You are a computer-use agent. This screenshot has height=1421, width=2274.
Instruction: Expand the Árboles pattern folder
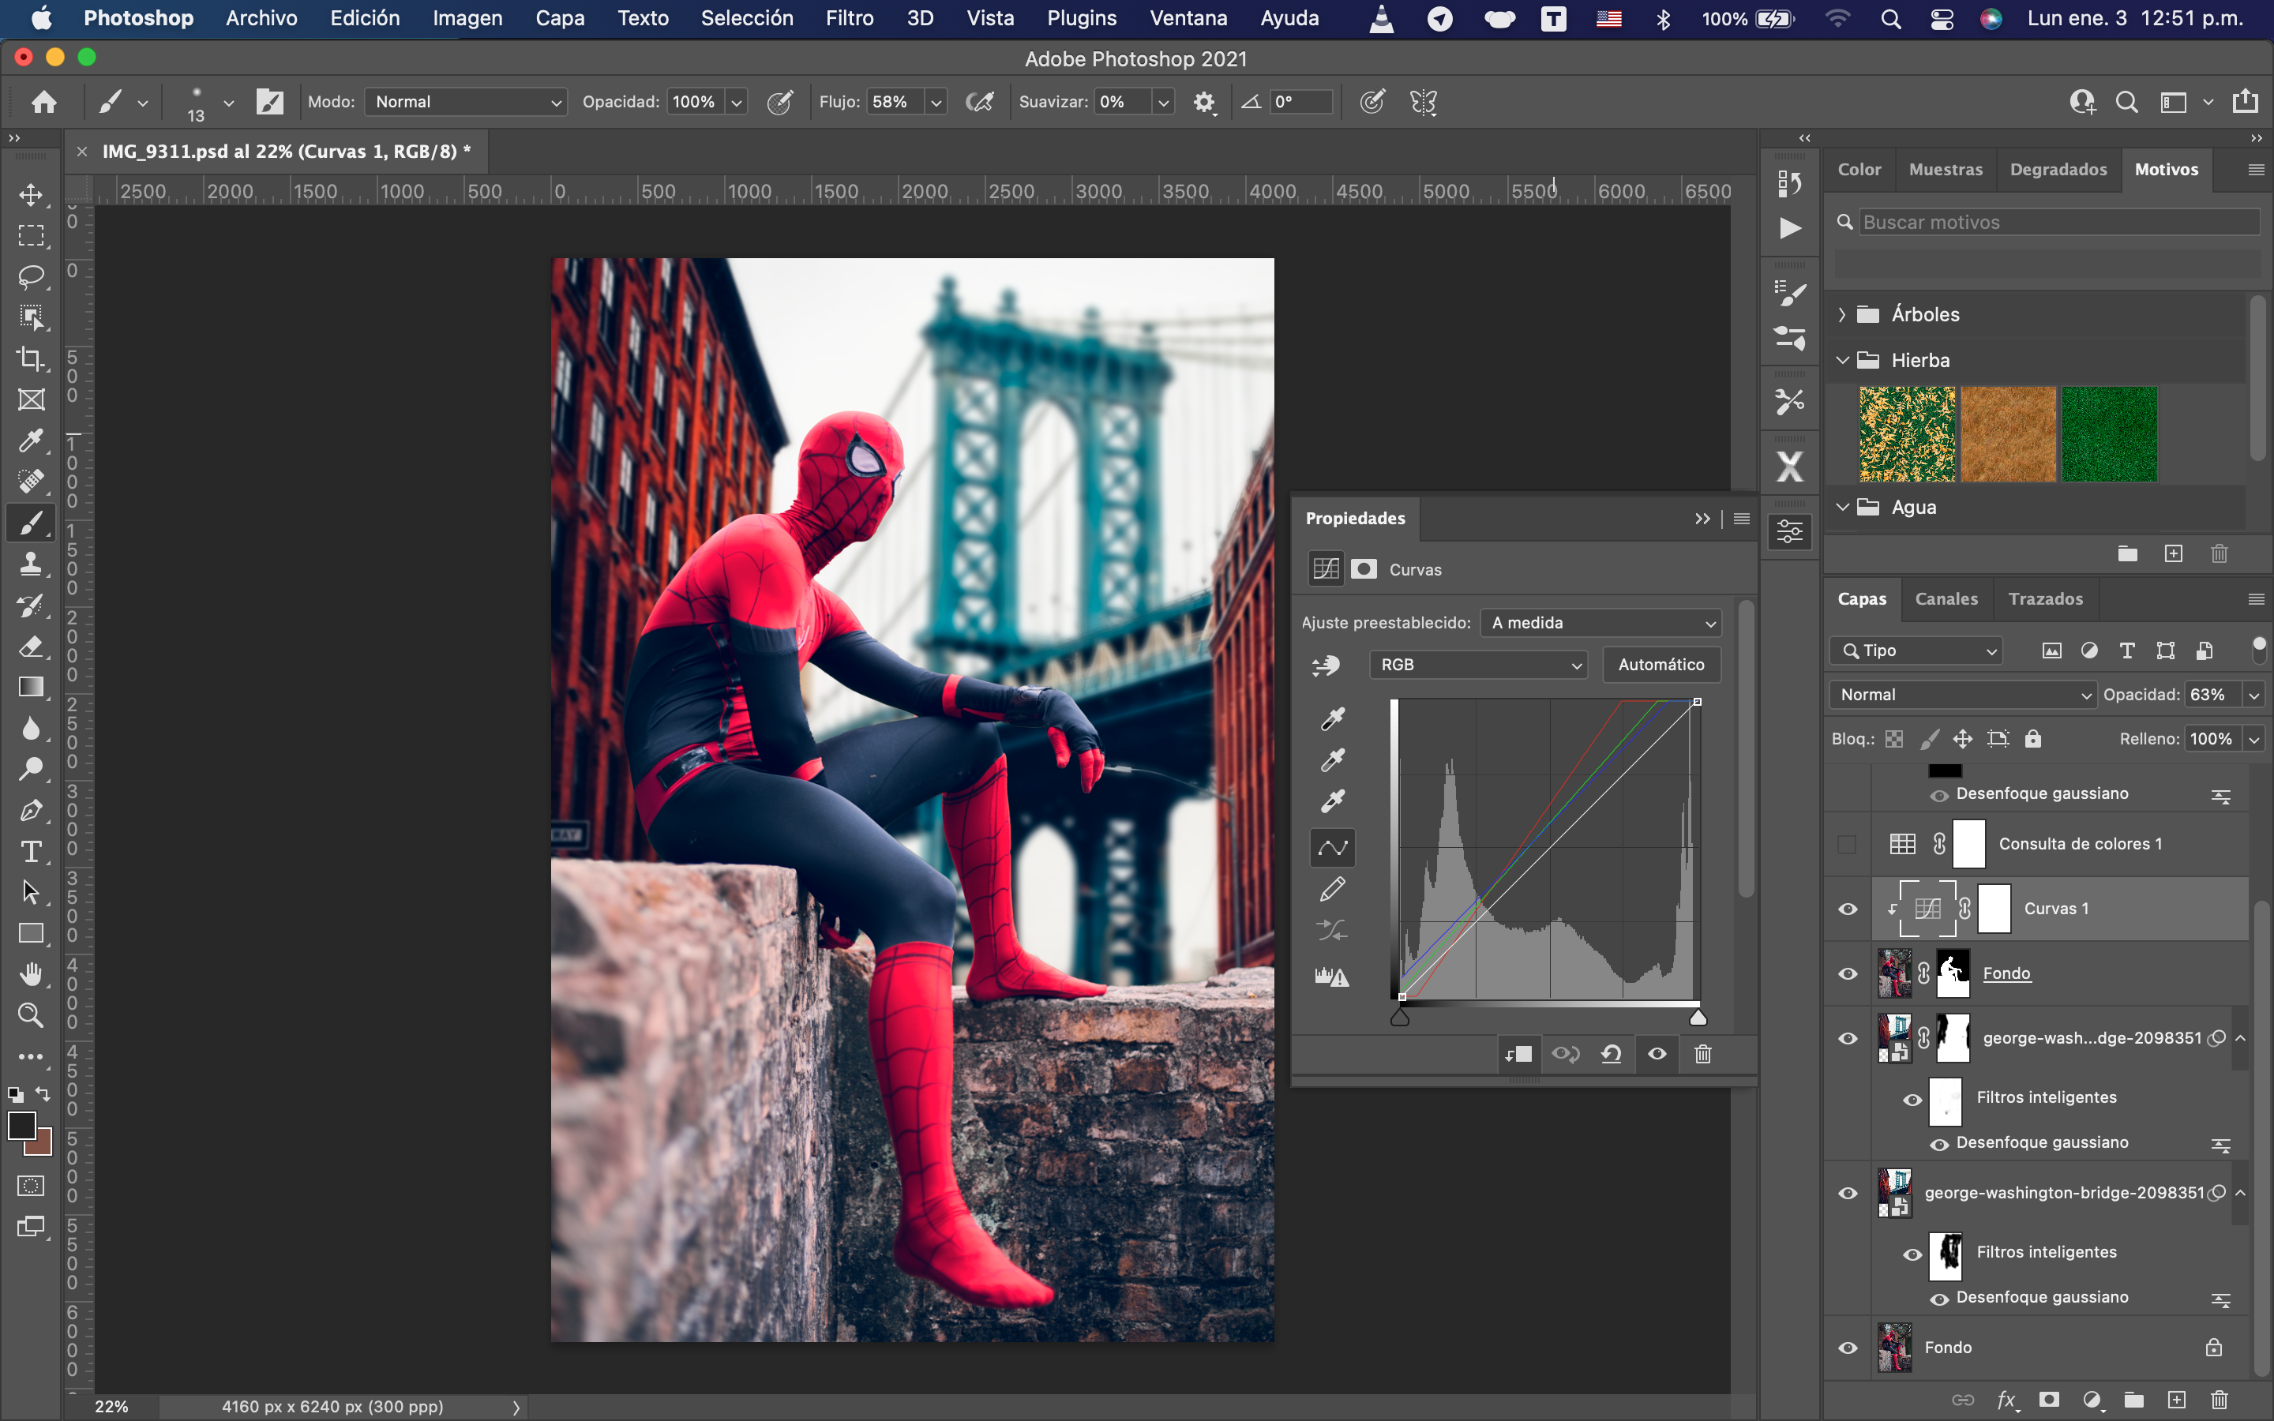click(x=1843, y=314)
